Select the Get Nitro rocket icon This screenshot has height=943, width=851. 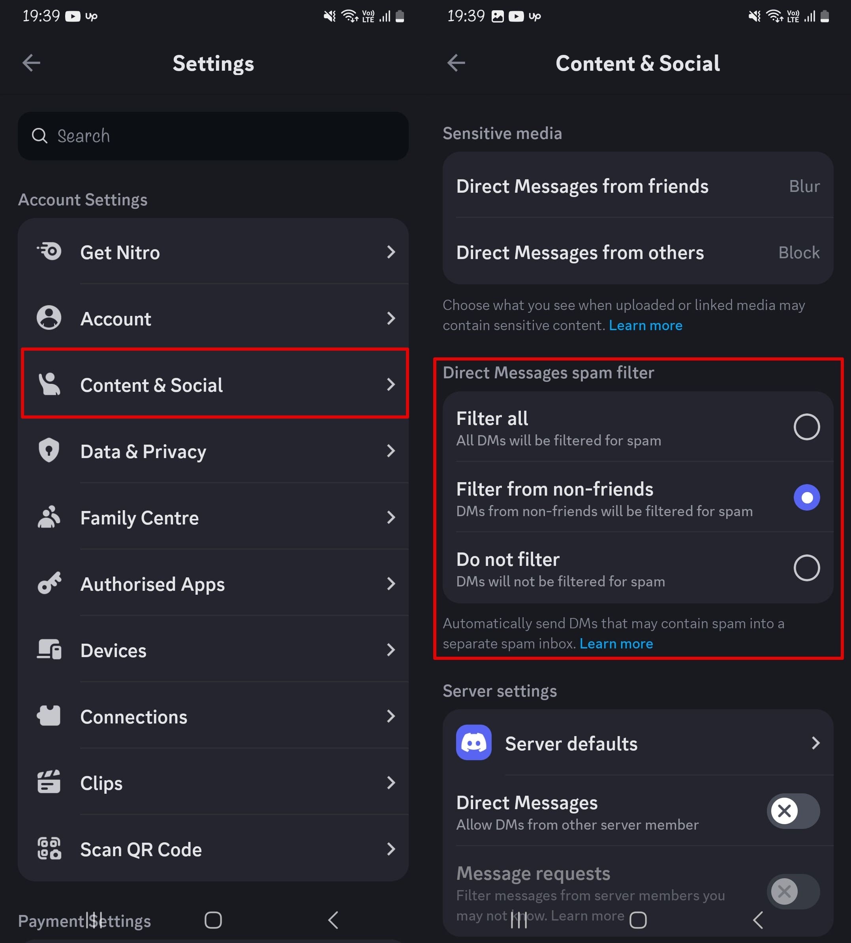pos(49,252)
